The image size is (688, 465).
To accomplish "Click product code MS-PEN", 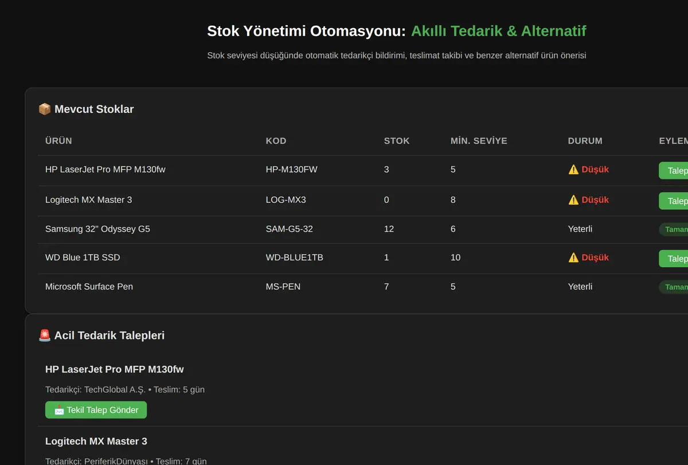I will (x=283, y=287).
